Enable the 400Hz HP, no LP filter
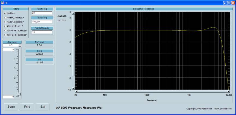The image size is (236, 115). (x=5, y=26)
